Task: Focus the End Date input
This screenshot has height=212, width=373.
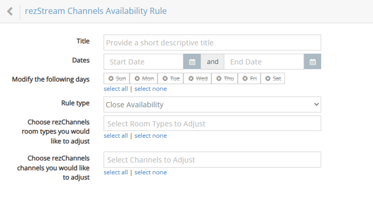Action: (264, 62)
